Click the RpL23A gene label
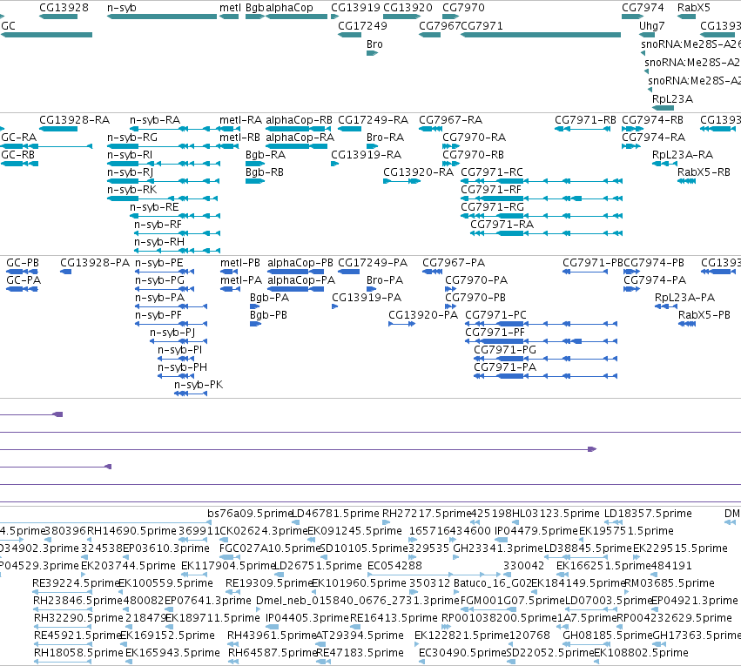This screenshot has width=741, height=666. pyautogui.click(x=672, y=99)
